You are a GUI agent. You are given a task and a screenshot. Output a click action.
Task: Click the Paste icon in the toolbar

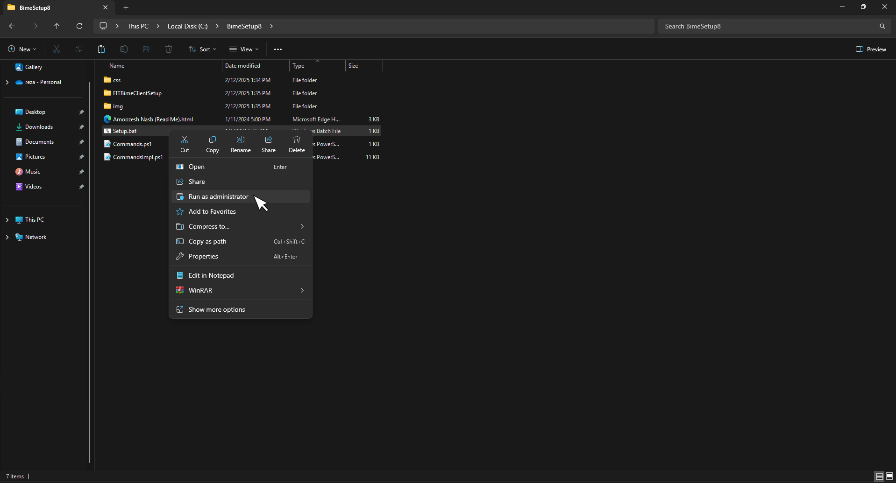[101, 49]
